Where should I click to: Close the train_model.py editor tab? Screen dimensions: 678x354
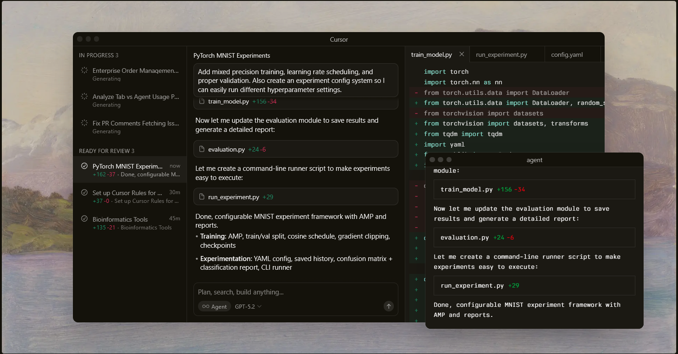pos(462,54)
